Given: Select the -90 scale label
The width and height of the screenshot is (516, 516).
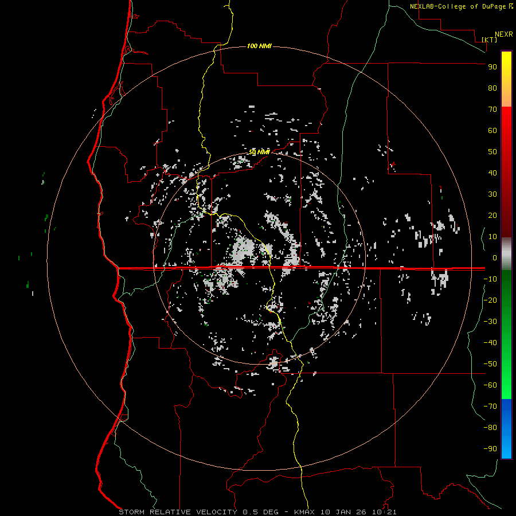Looking at the screenshot, I should (x=490, y=449).
